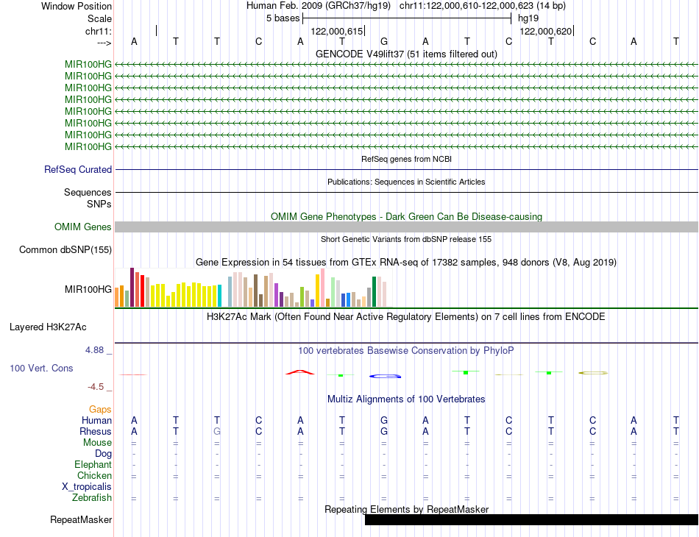Click the olive C glyph in the PhyloP track

[x=593, y=372]
